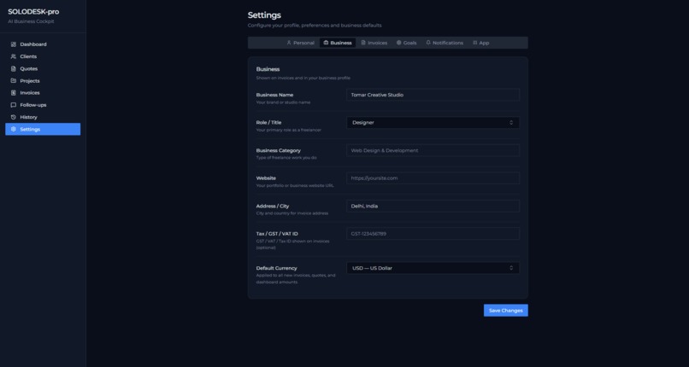Click the AI Business Cockpit subtitle
The image size is (689, 367).
point(31,21)
